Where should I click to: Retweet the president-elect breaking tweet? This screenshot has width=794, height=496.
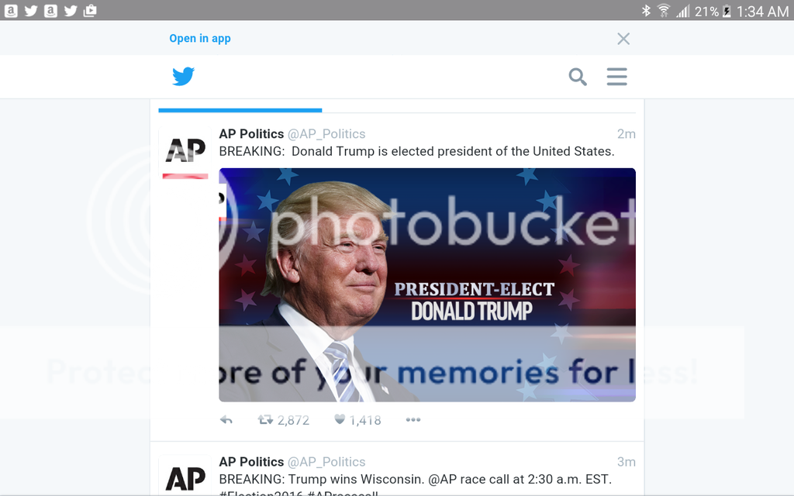(266, 420)
